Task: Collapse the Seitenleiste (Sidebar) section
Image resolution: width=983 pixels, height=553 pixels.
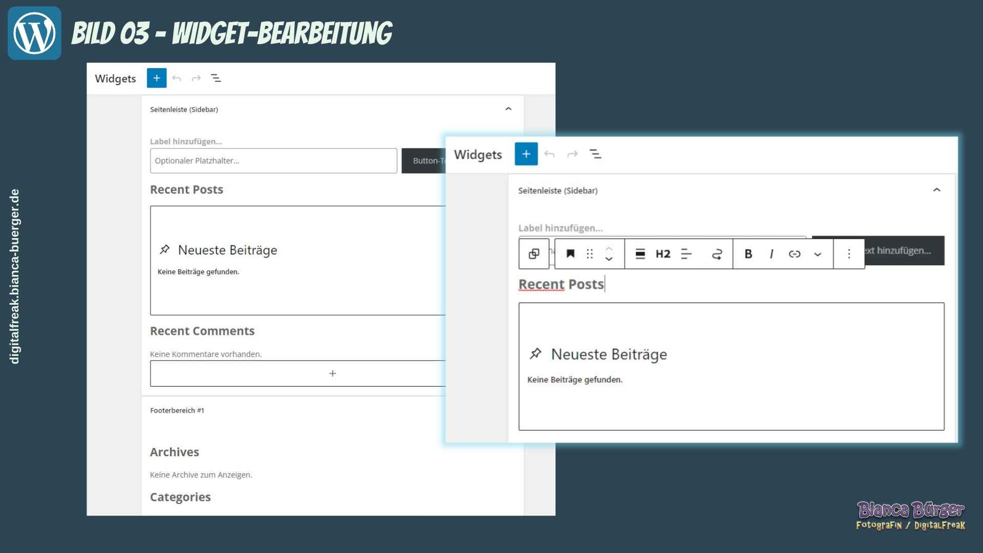Action: (937, 190)
